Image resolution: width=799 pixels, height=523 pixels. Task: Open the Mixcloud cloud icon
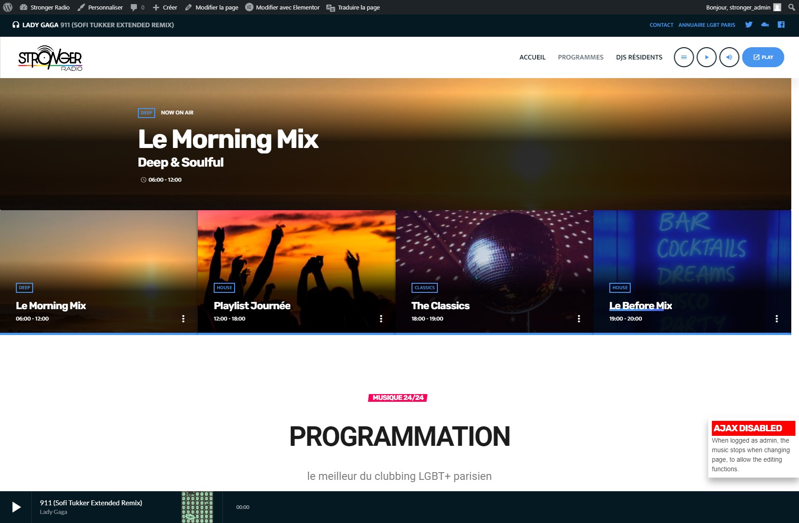[765, 25]
